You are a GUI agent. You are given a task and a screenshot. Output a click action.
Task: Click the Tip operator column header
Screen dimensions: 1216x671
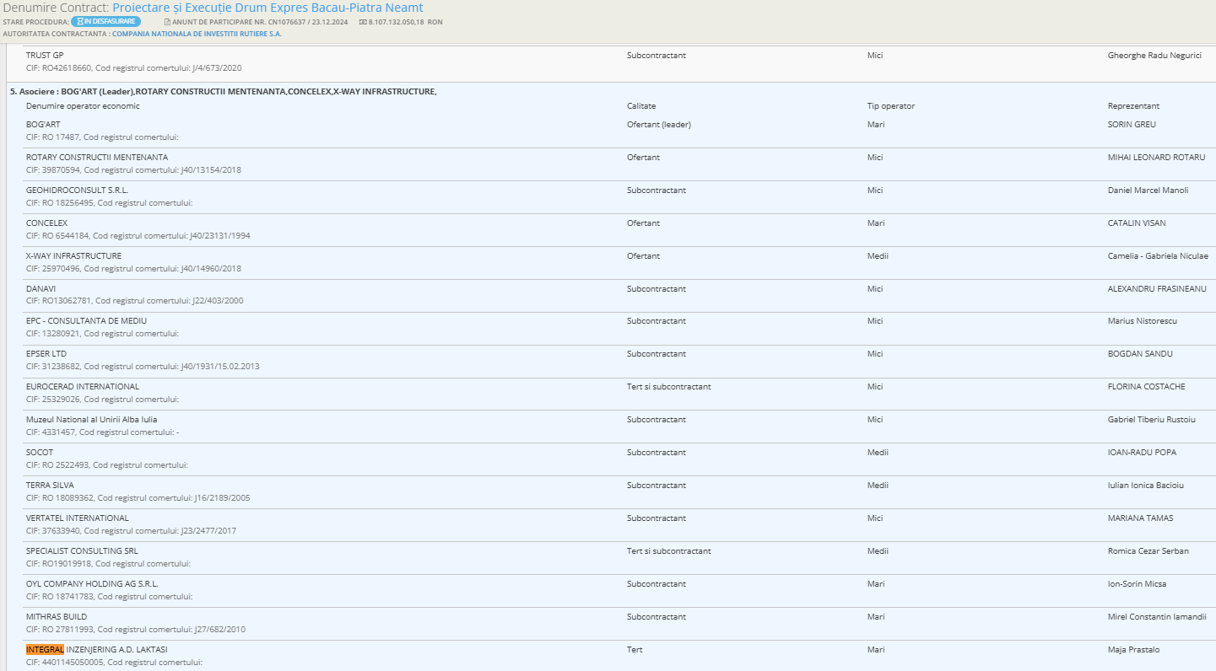pos(890,106)
